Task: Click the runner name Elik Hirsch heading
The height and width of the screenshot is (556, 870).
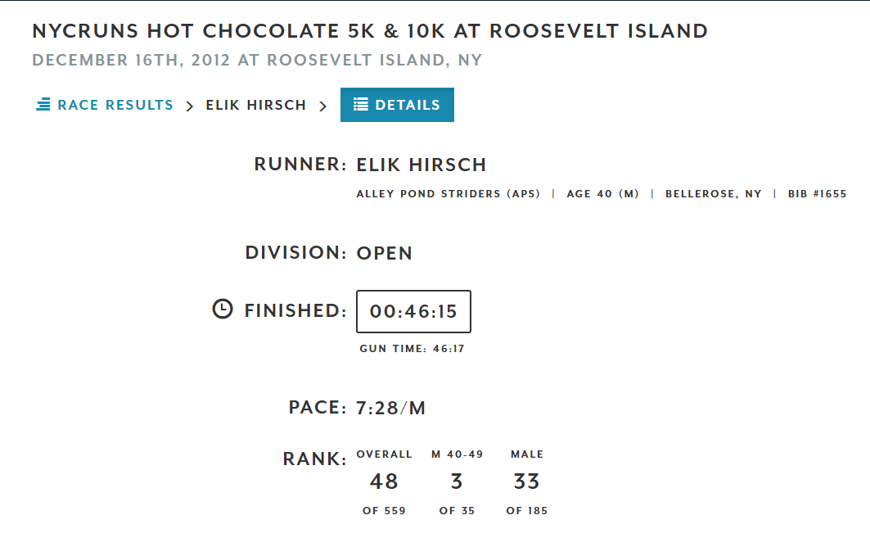Action: pyautogui.click(x=421, y=165)
